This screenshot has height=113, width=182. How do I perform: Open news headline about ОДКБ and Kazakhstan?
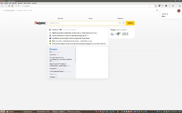(75, 33)
